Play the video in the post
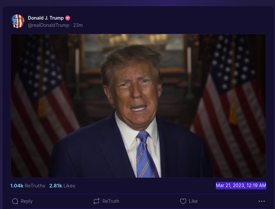275x209 pixels. tap(138, 106)
